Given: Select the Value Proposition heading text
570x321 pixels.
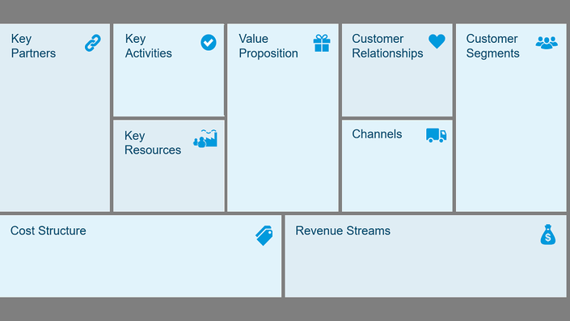Looking at the screenshot, I should [268, 46].
